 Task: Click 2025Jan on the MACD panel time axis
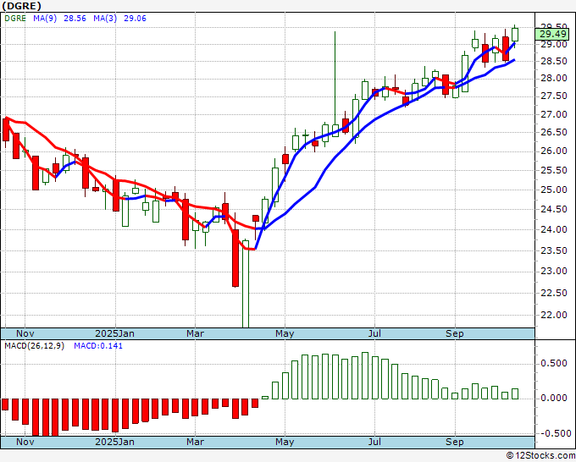pos(114,442)
